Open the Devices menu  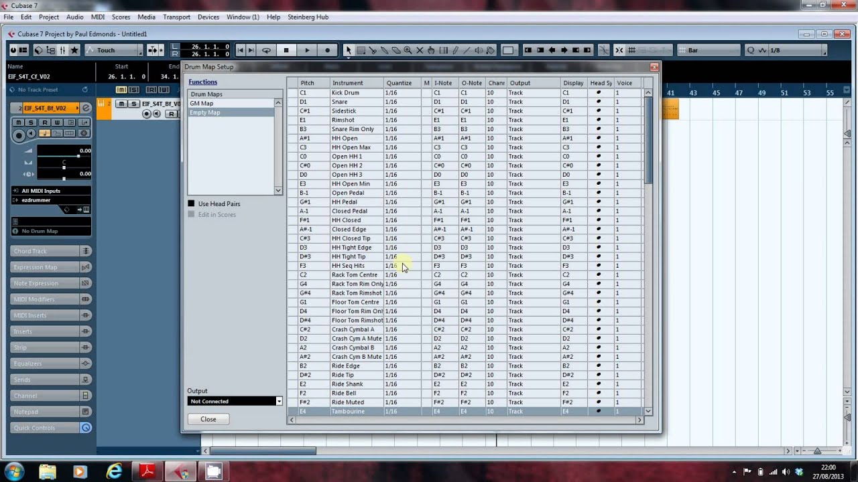[x=208, y=17]
